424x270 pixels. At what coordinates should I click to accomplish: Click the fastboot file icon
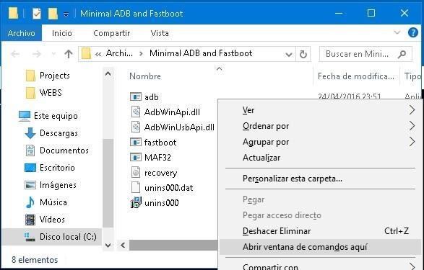click(x=136, y=142)
